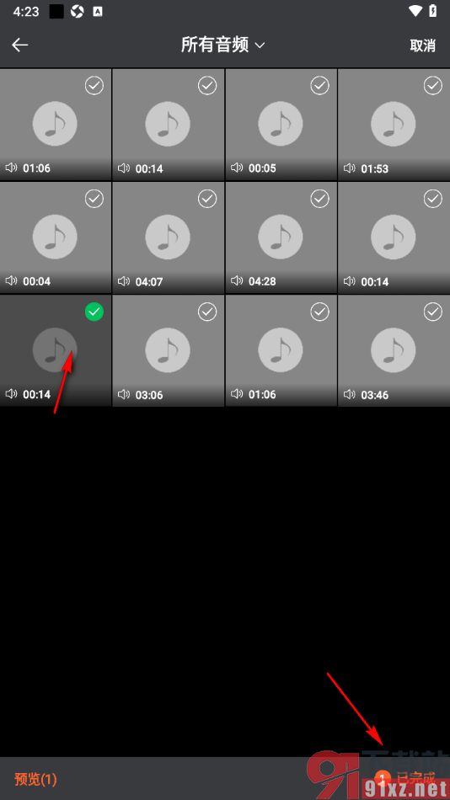Tick the checkbox of 03:46 audio
The image size is (450, 800).
click(433, 312)
